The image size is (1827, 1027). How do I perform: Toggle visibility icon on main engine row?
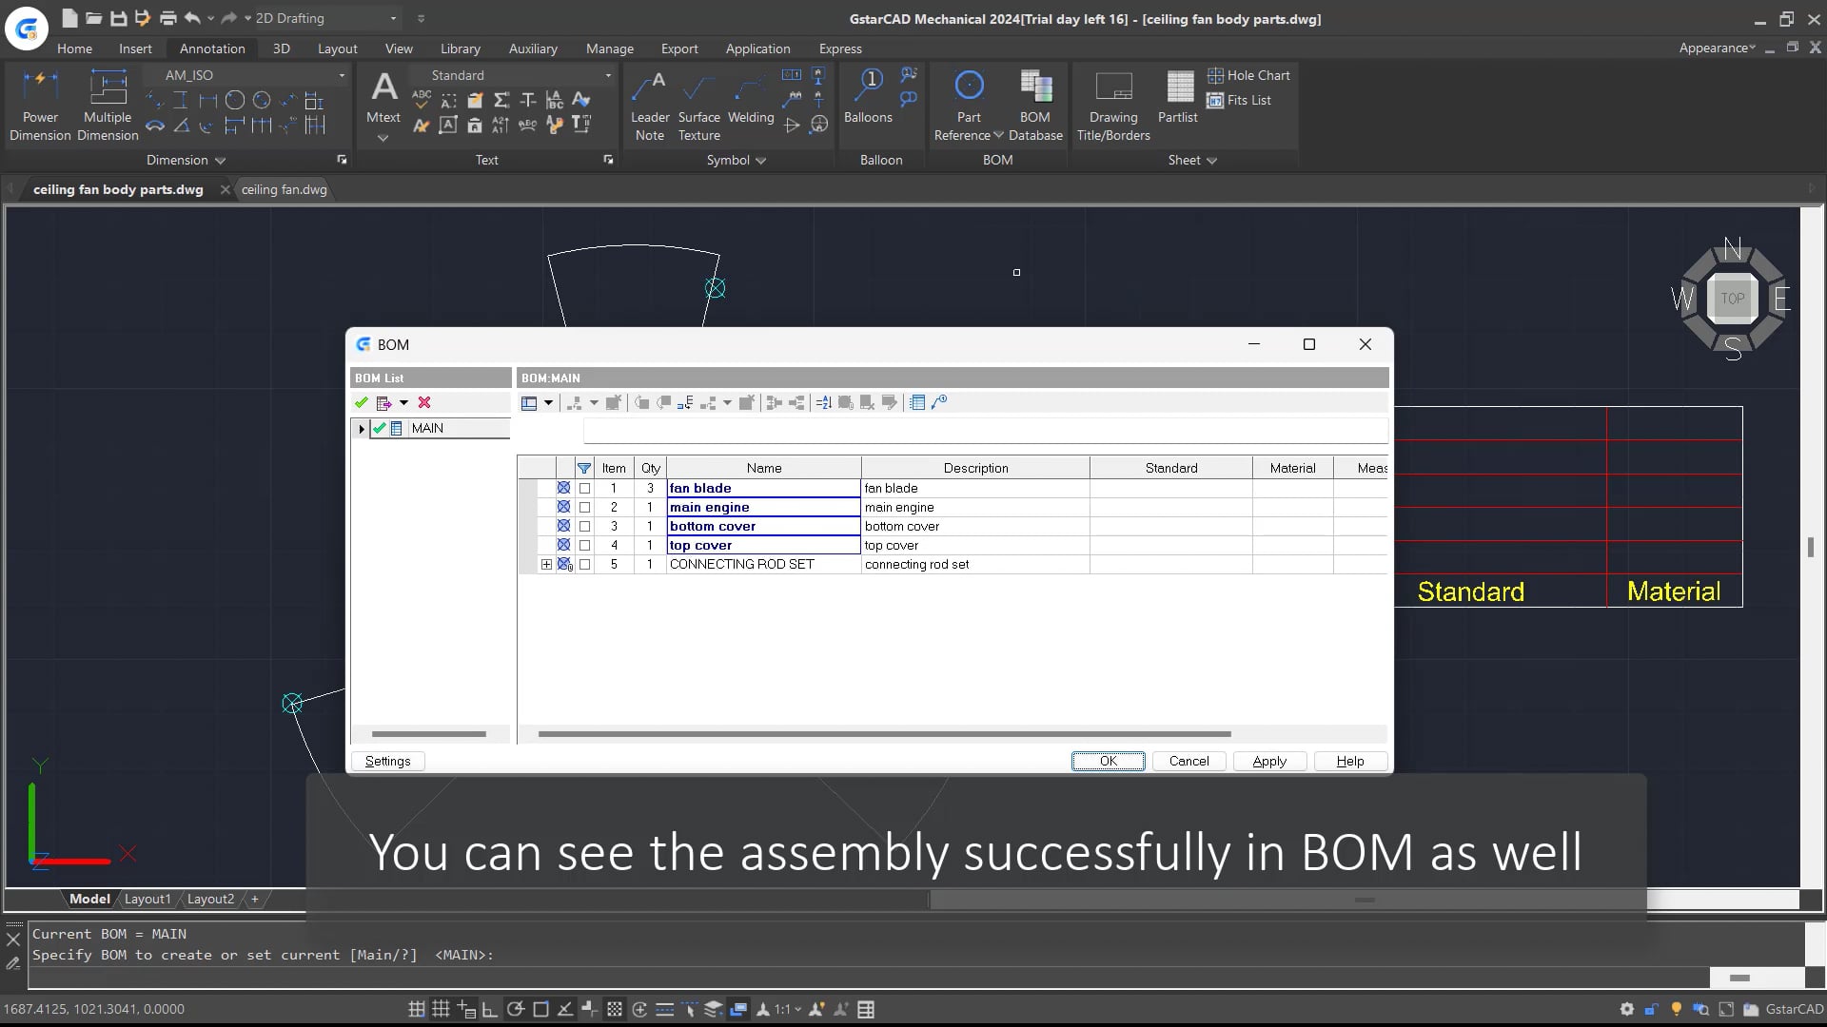coord(562,507)
